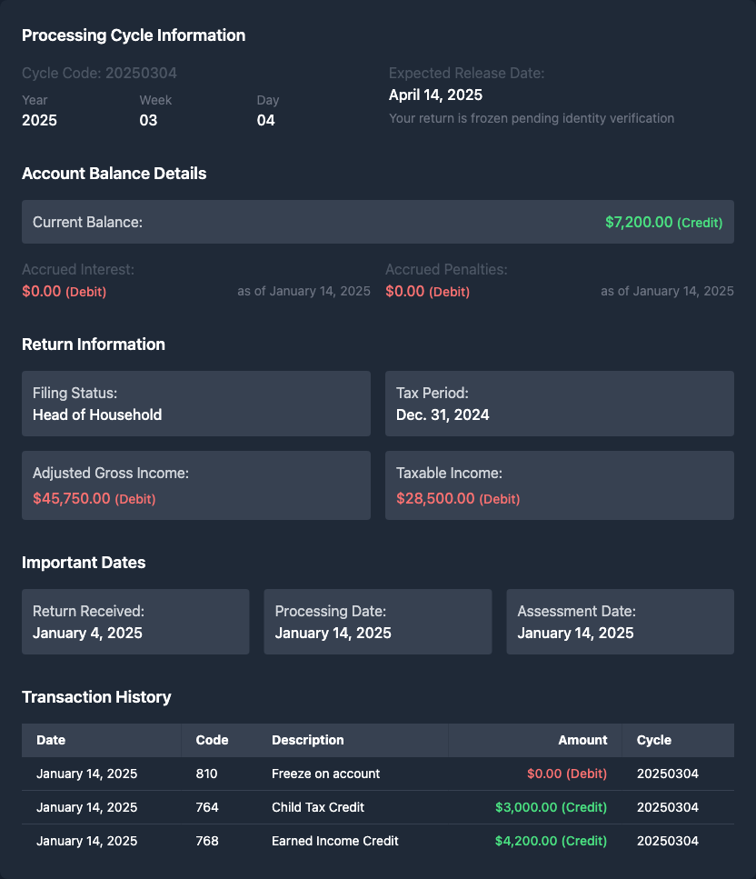The height and width of the screenshot is (879, 756).
Task: Click the Cycle column header
Action: tap(653, 740)
